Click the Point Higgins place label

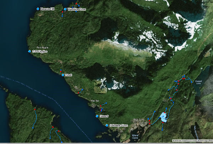(42, 47)
